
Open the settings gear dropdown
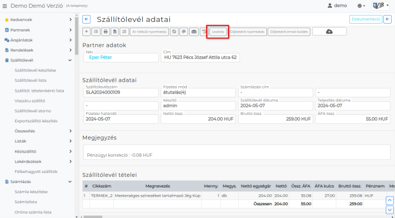click(x=361, y=6)
